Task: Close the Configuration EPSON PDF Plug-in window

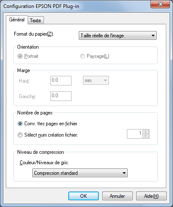Action: 160,4
